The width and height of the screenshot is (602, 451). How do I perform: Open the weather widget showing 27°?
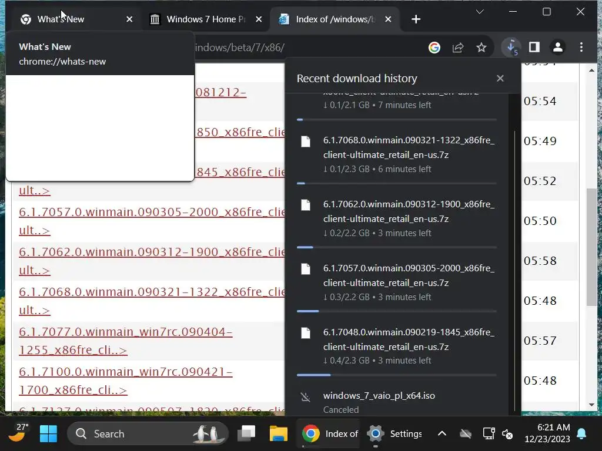pyautogui.click(x=18, y=433)
